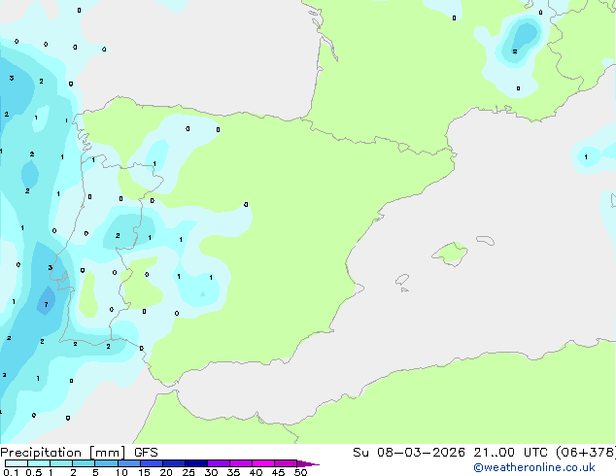Select the 30–35 mm purple legend swatch
616x476 pixels.
[219, 463]
